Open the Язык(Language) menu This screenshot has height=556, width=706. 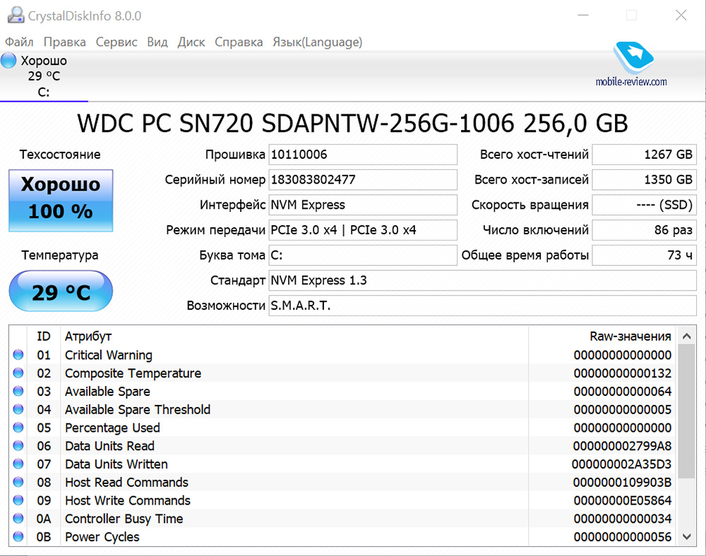pos(318,42)
